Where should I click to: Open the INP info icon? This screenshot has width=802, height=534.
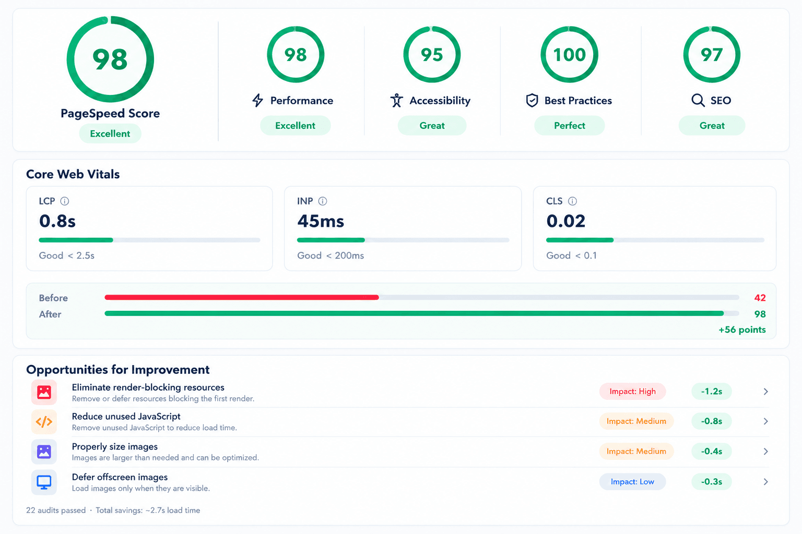tap(323, 201)
